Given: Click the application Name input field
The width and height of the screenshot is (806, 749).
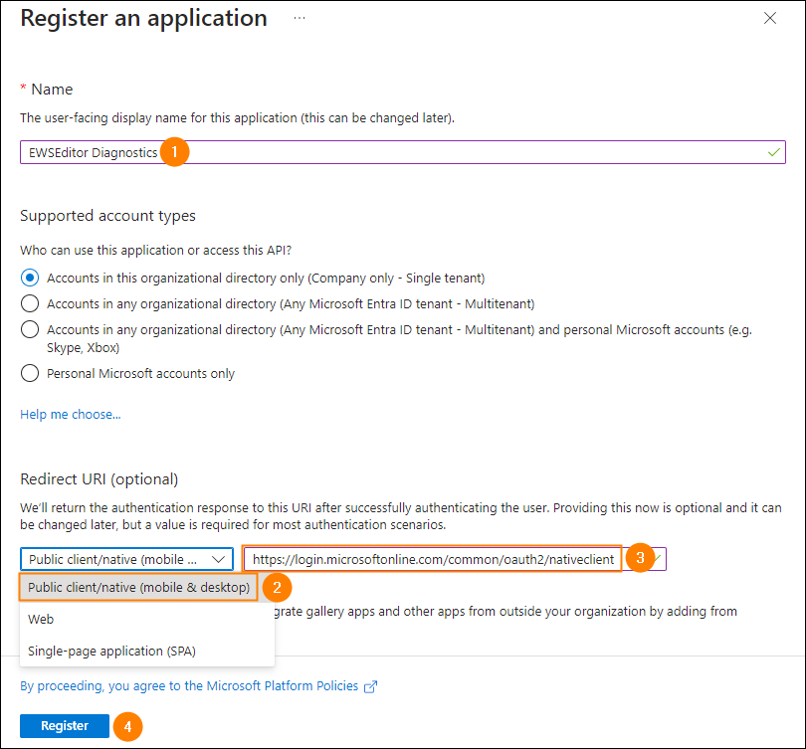Looking at the screenshot, I should click(x=402, y=152).
